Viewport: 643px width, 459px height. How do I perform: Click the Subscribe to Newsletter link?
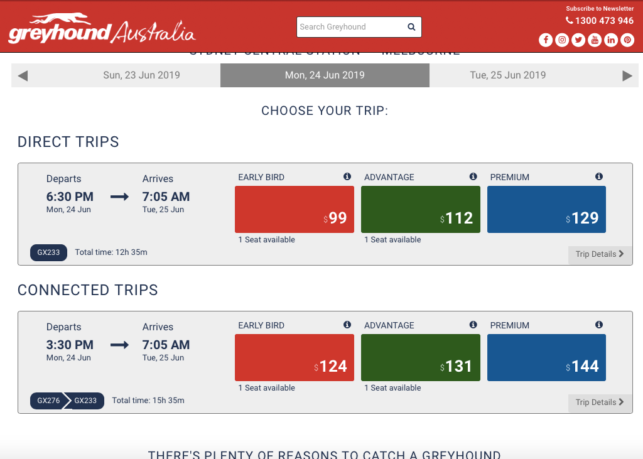point(600,8)
